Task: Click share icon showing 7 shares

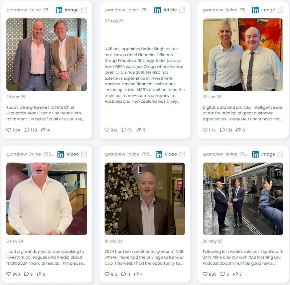Action: click(x=136, y=274)
